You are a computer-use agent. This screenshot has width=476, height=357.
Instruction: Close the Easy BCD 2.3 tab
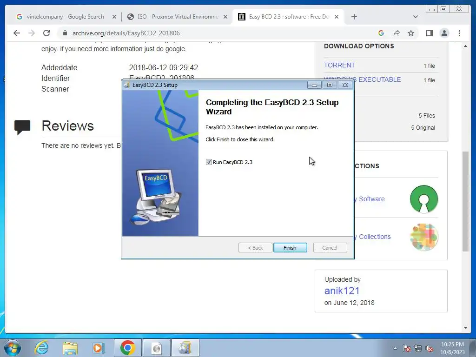[337, 17]
